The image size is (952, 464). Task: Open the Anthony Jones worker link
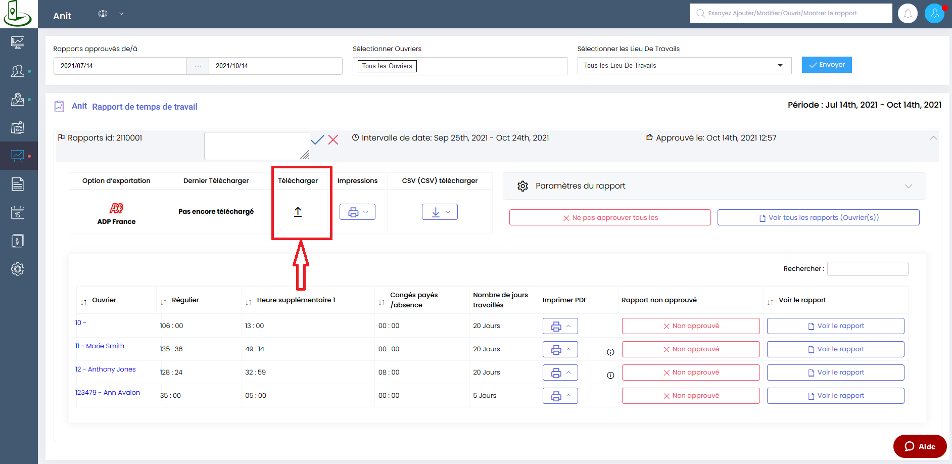112,369
